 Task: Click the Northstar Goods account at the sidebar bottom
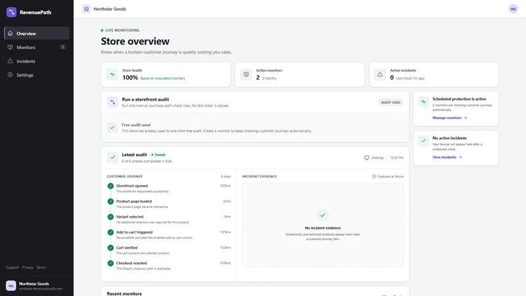click(x=37, y=285)
